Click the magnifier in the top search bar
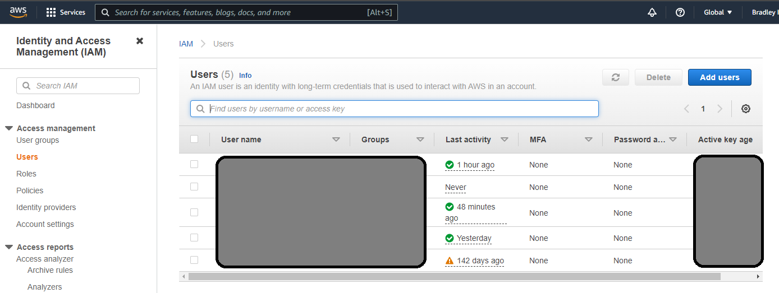 click(105, 12)
